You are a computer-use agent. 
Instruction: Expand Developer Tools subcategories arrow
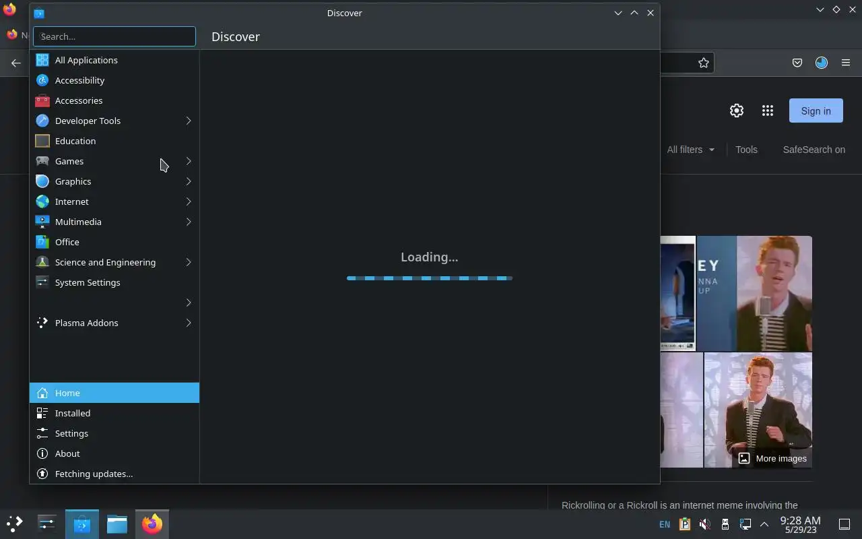point(189,121)
